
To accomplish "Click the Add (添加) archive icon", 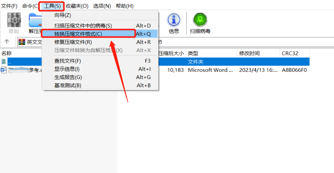I will pos(14,20).
